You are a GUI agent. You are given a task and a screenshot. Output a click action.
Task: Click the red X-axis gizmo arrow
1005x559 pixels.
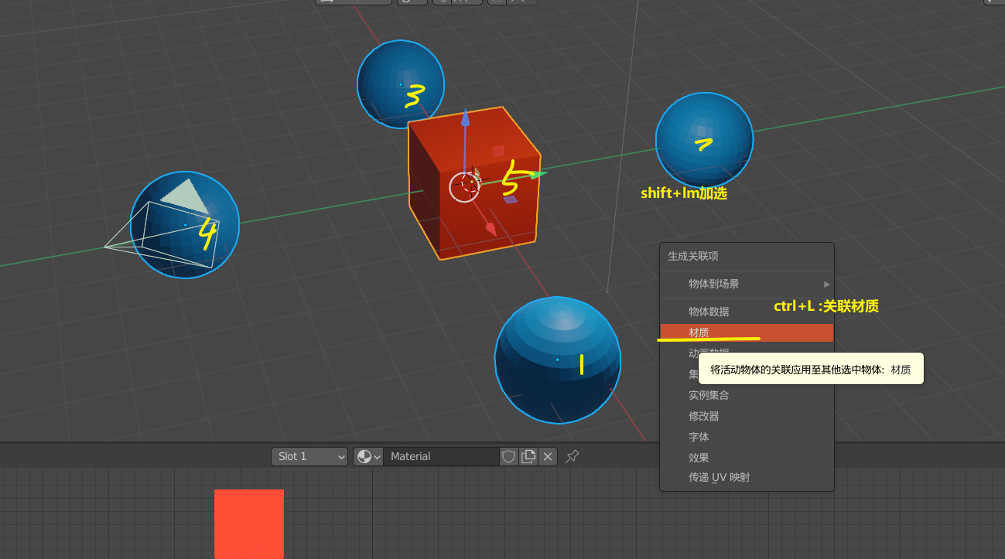[x=491, y=228]
